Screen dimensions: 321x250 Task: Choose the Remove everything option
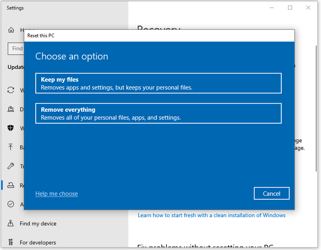pos(158,113)
